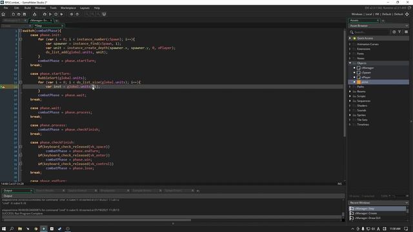Expand the Quick Access tree node

(350, 39)
